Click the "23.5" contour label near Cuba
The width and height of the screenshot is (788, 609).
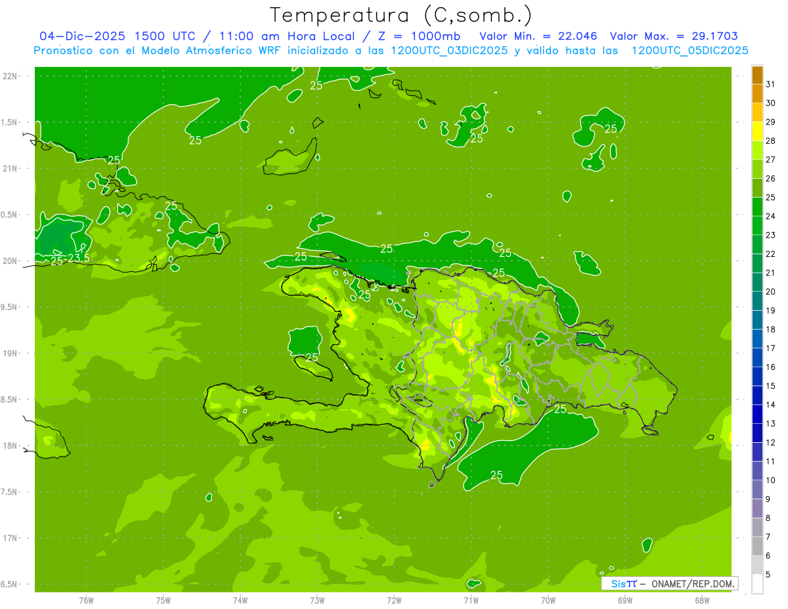[78, 258]
